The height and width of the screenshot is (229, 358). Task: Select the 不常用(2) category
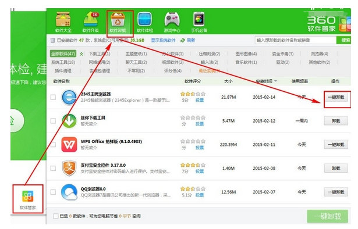pyautogui.click(x=136, y=71)
